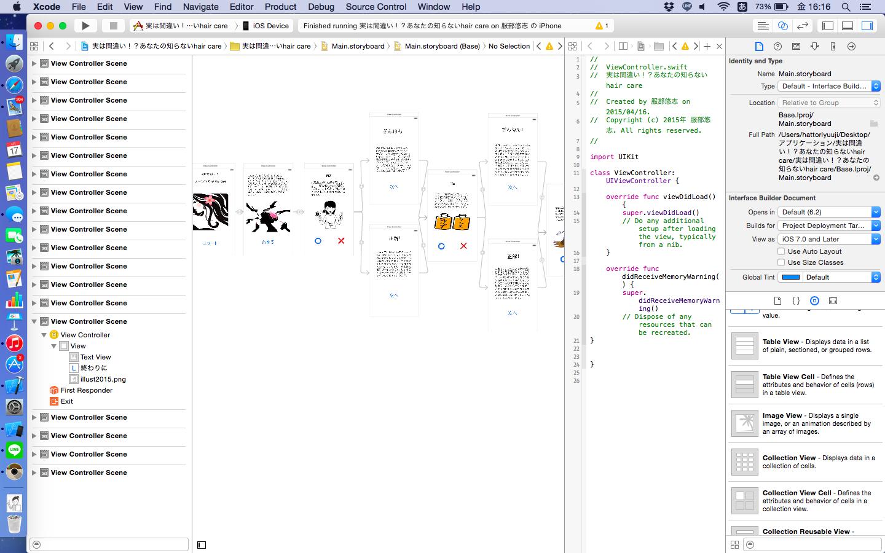Switch to the Assistant editor
Viewport: 885px width, 553px height.
782,26
